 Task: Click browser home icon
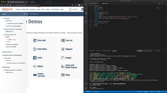point(10,5)
